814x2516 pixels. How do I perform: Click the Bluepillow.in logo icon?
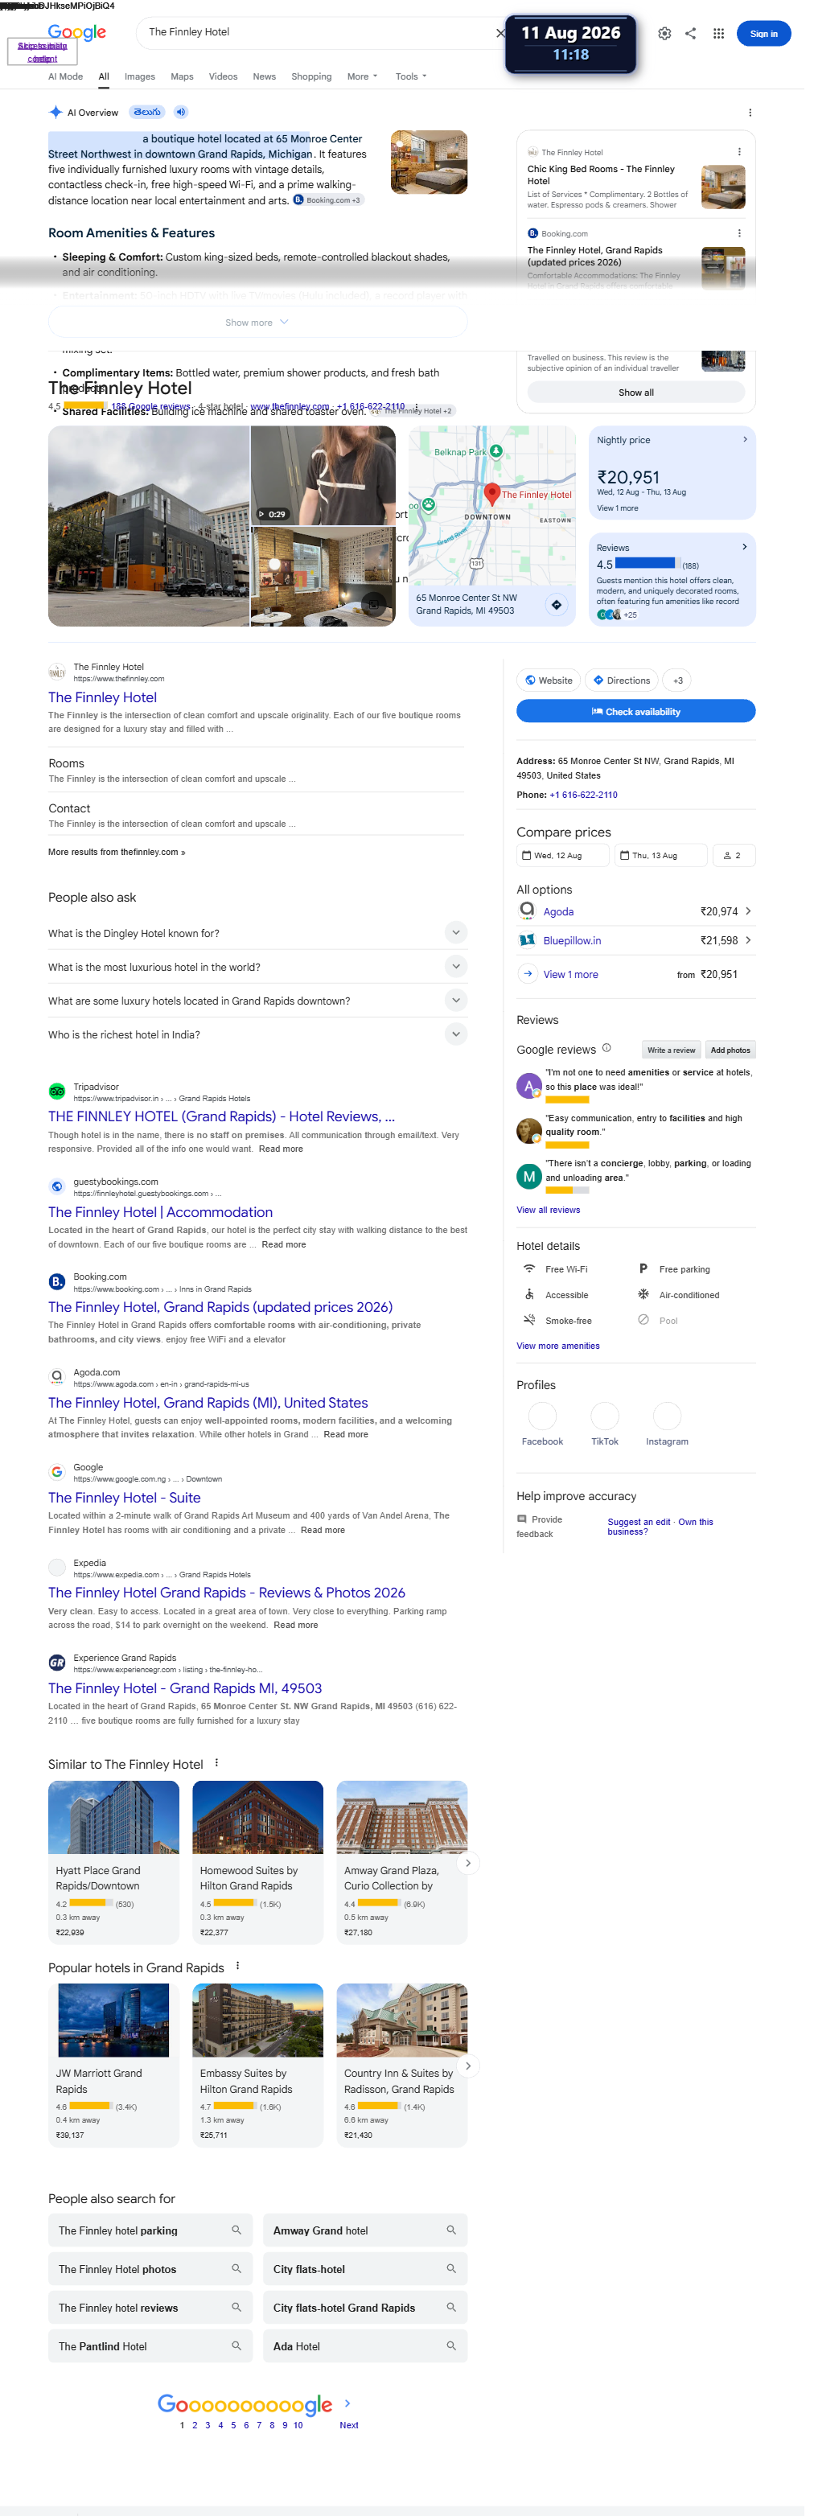tap(527, 939)
